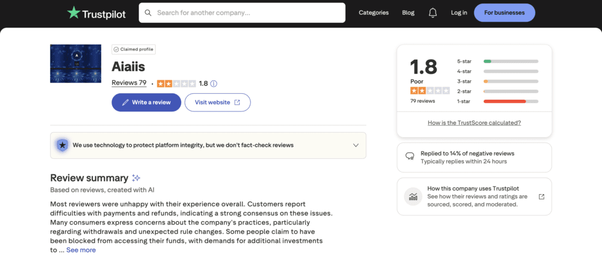Click the AI sparkle icon beside Review summary
Viewport: 602px width, 261px height.
[136, 178]
